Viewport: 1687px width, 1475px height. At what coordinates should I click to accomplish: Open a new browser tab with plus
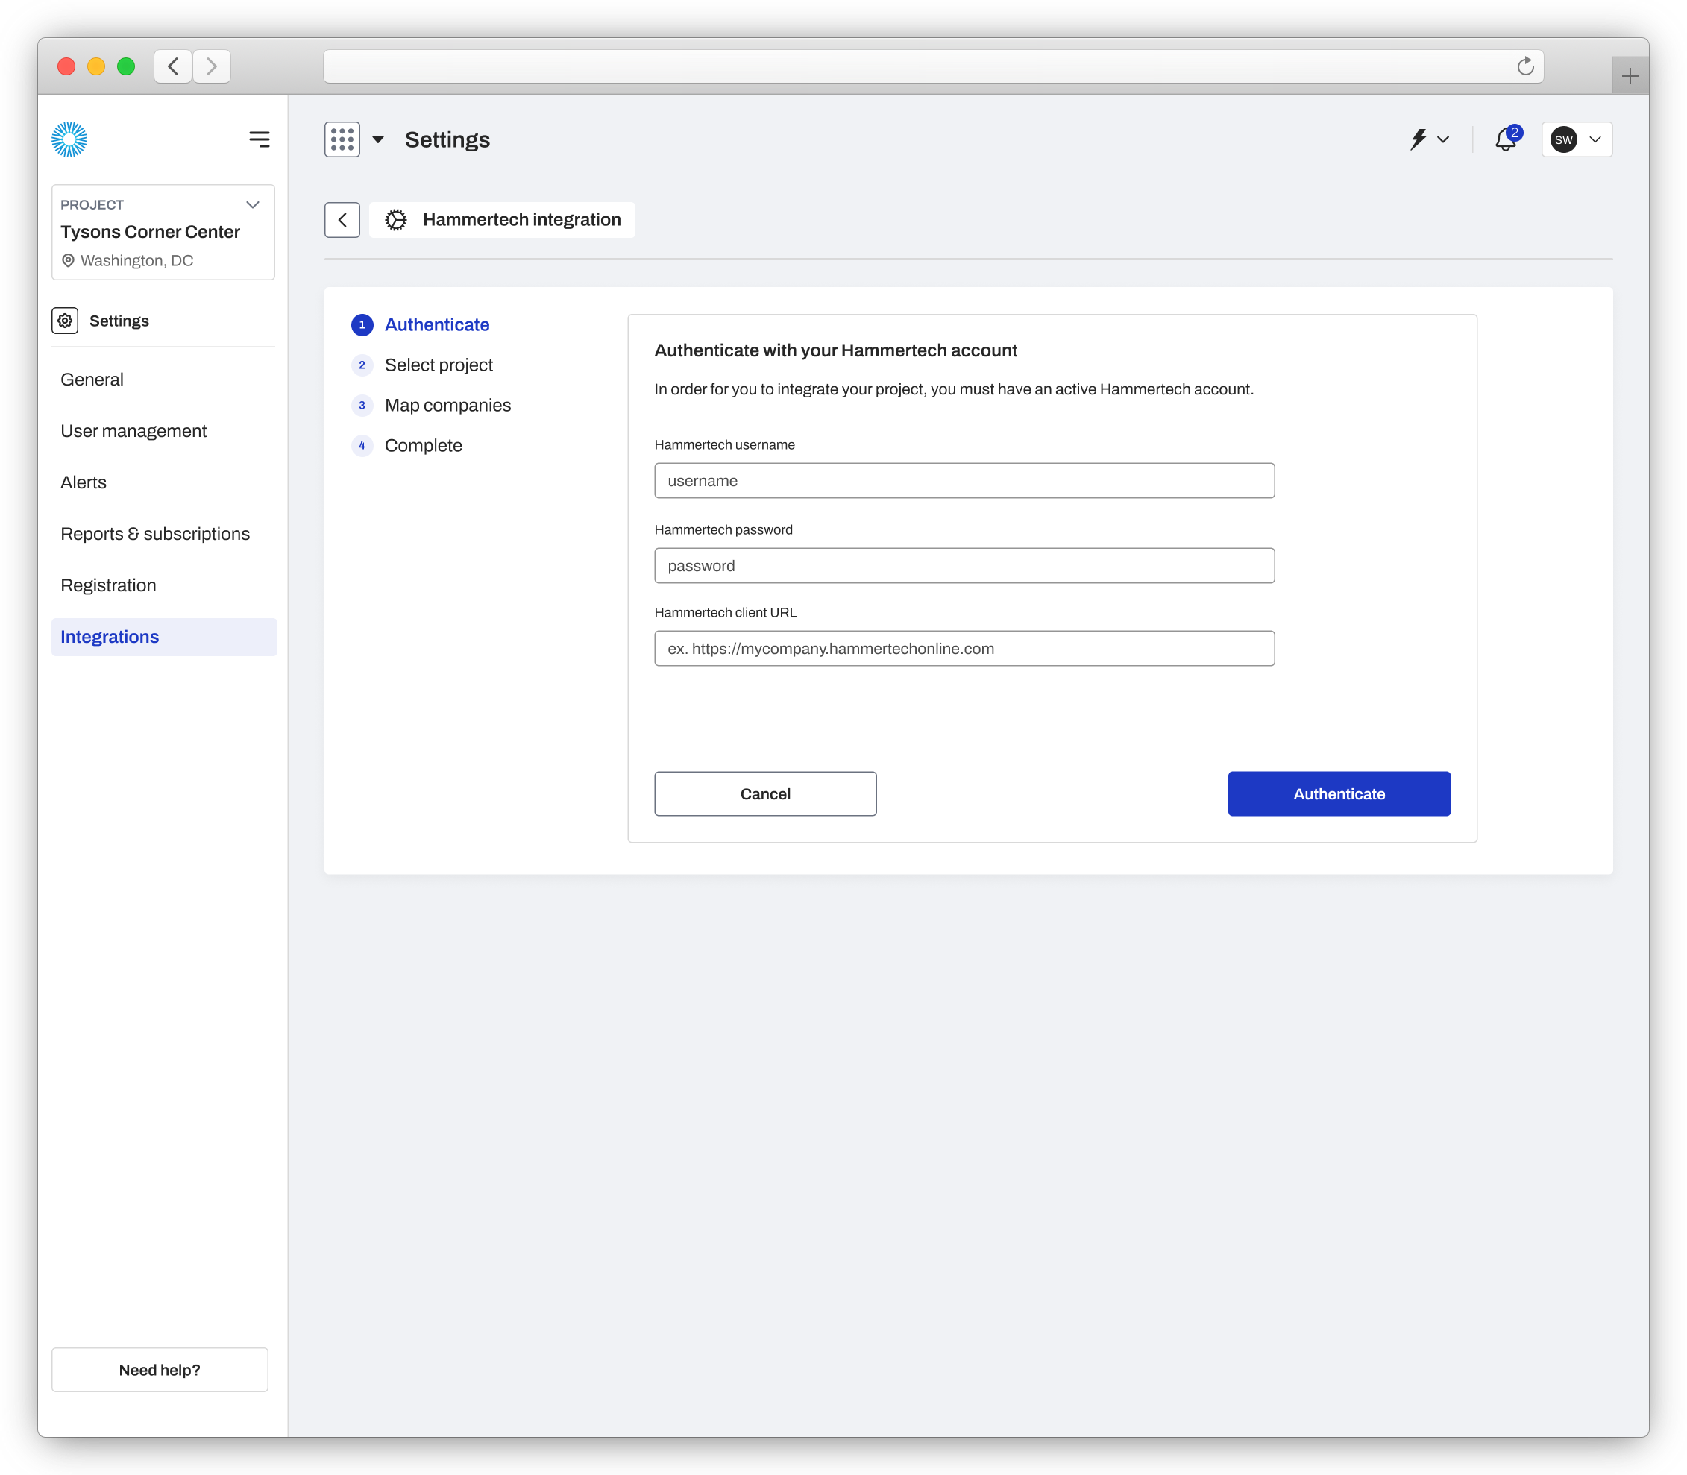tap(1630, 77)
